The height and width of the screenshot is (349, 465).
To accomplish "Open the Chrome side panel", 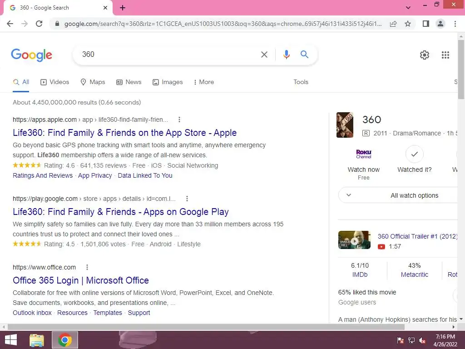I will coord(426,24).
